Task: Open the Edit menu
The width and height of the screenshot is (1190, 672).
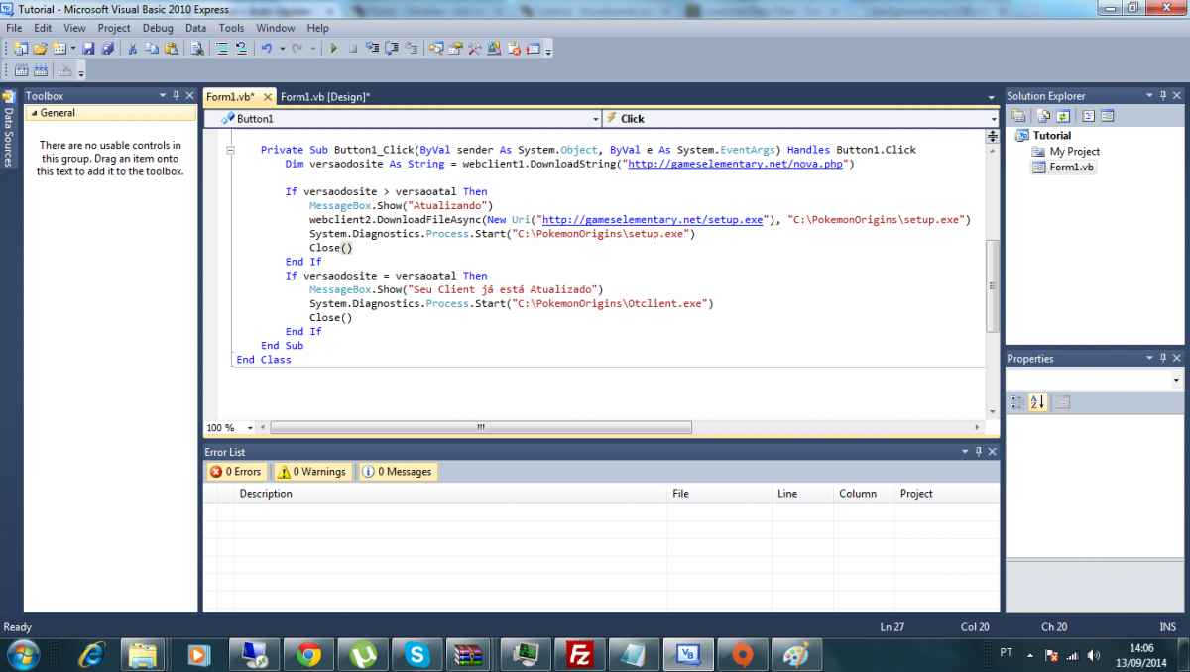Action: pyautogui.click(x=44, y=28)
